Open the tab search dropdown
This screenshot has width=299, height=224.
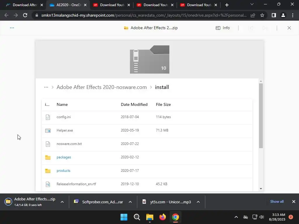252,4
